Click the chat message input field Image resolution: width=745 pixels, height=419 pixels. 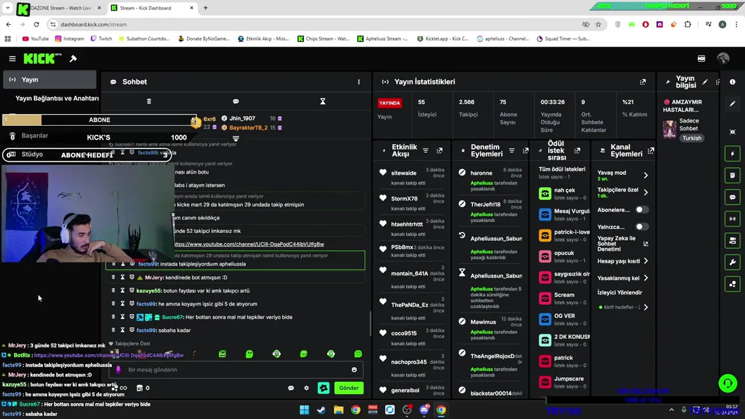pyautogui.click(x=236, y=370)
